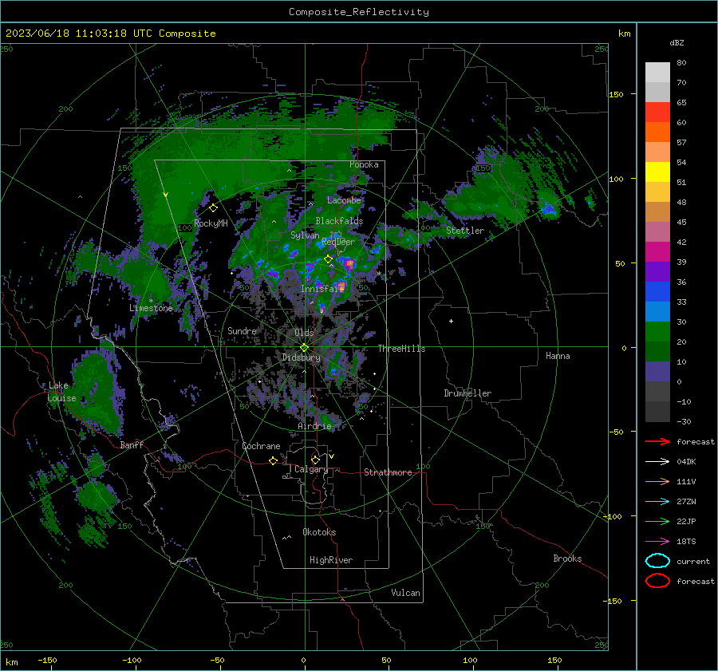
Task: Select the 45 dBZ pink color swatch
Action: click(x=657, y=232)
